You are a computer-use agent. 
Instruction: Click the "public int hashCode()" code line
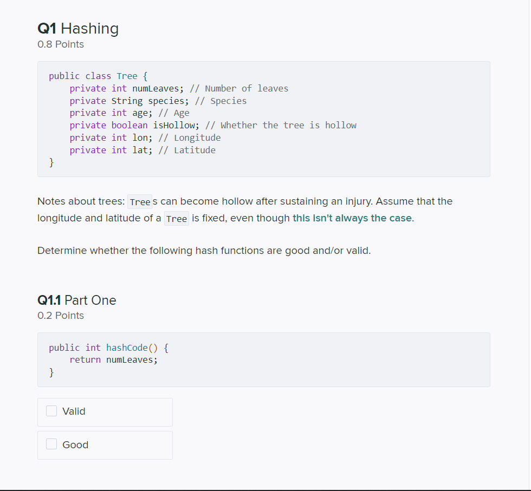111,348
